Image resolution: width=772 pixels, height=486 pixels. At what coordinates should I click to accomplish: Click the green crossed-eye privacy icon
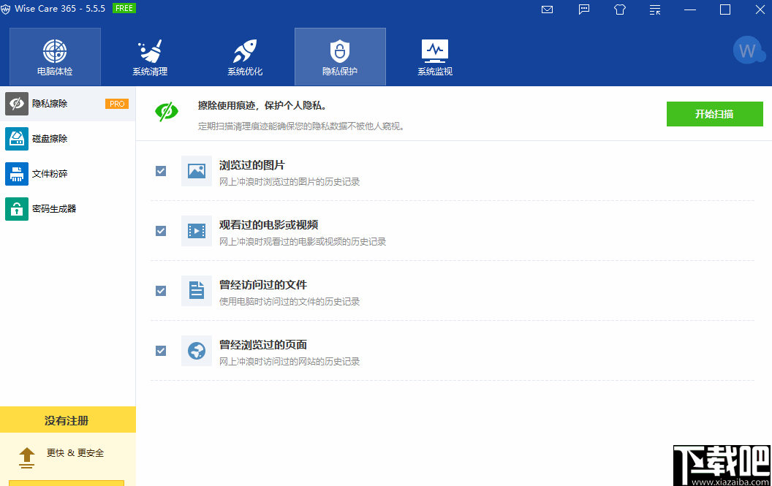[167, 112]
